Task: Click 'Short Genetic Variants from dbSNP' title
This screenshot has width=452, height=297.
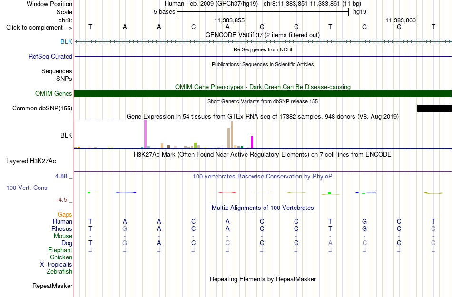Action: coord(263,101)
